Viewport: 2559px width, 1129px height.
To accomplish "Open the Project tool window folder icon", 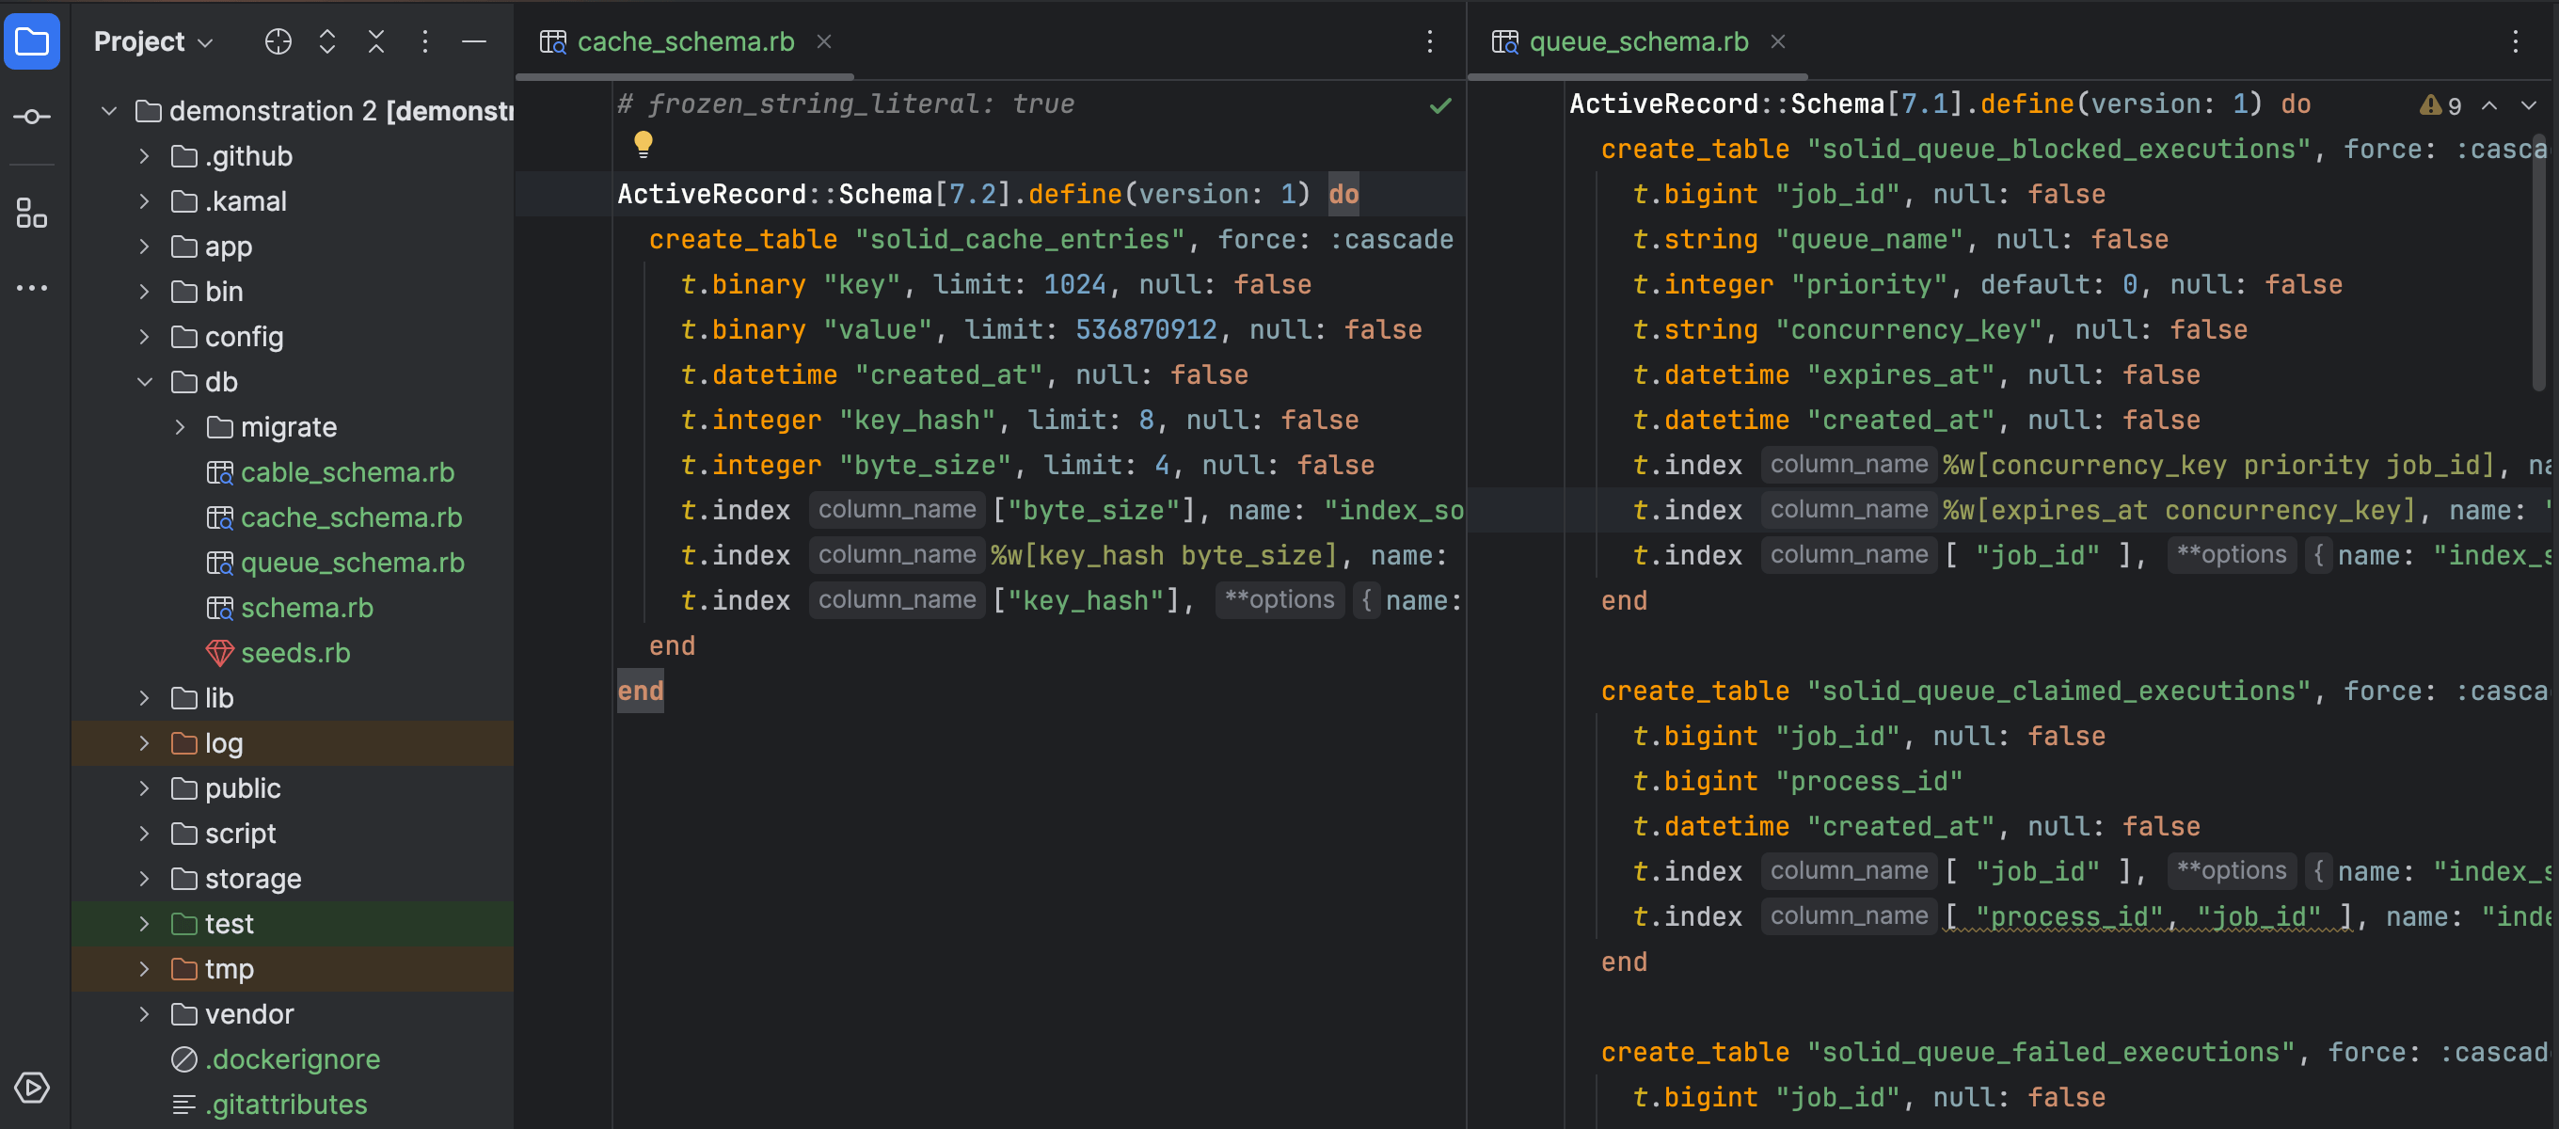I will point(32,41).
